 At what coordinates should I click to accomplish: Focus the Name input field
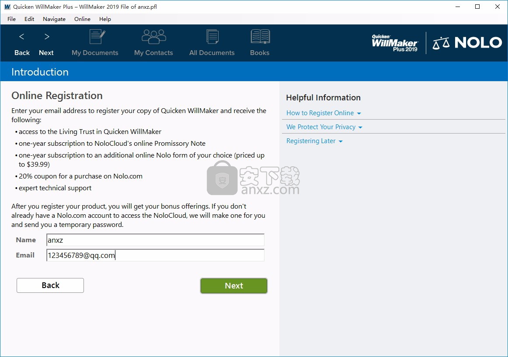click(x=155, y=240)
